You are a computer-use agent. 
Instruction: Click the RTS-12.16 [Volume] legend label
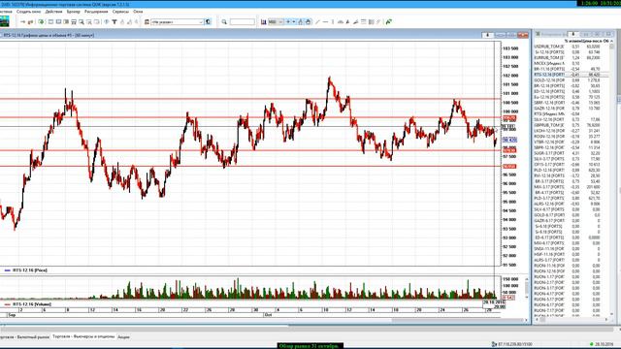point(32,304)
